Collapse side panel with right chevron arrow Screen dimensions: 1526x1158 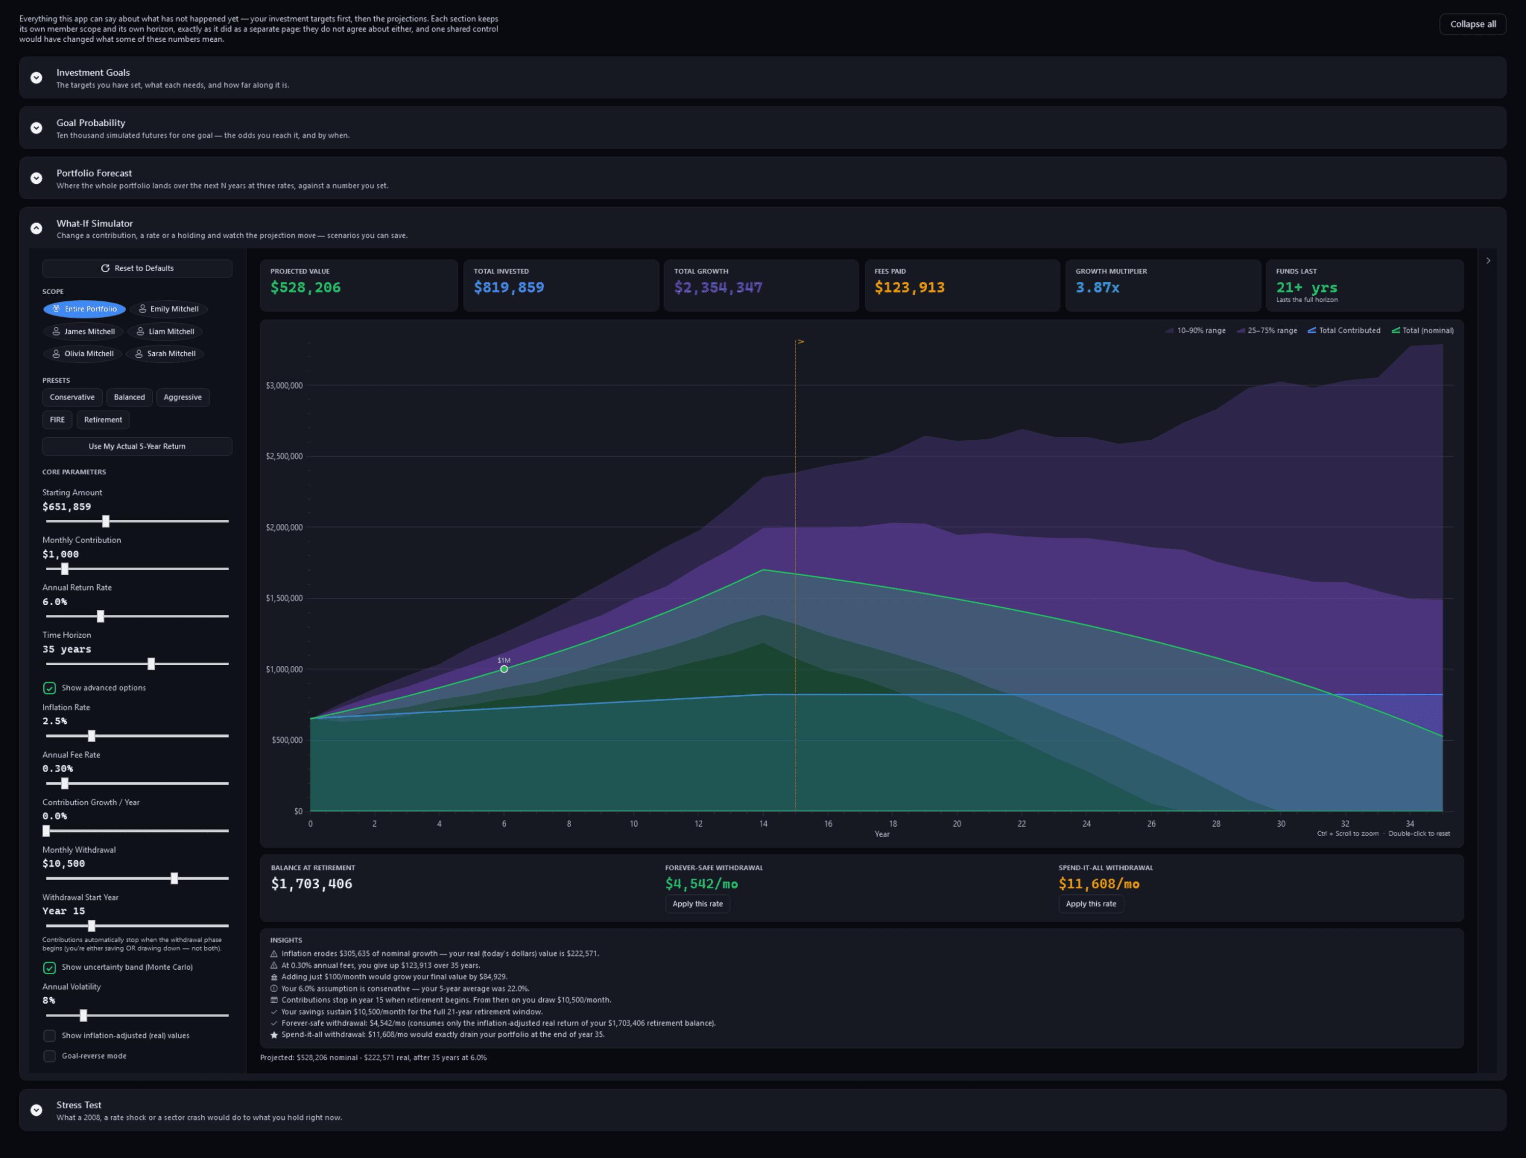tap(1488, 261)
